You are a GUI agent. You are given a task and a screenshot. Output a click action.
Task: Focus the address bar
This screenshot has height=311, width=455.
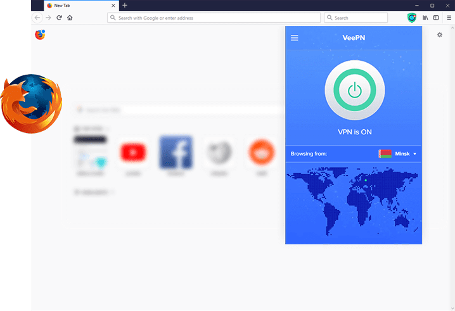click(x=214, y=18)
